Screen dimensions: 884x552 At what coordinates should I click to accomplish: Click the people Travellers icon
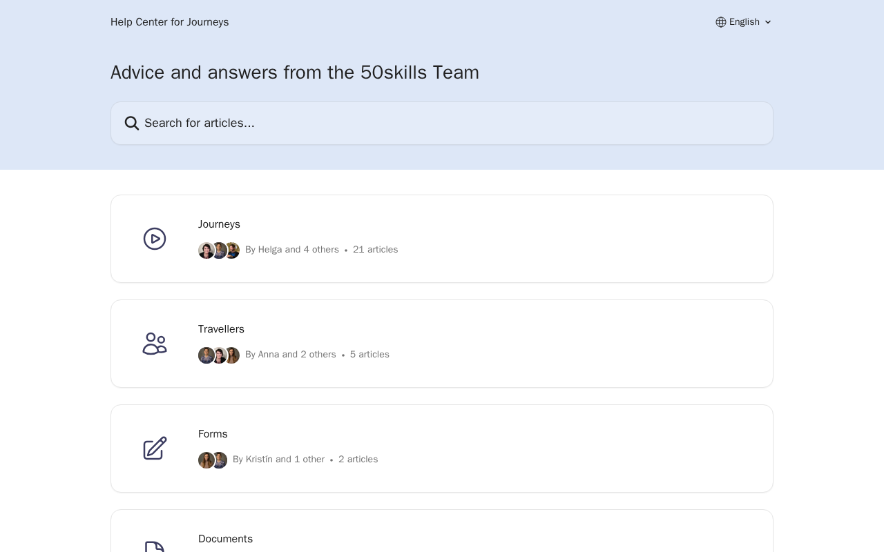pos(155,344)
